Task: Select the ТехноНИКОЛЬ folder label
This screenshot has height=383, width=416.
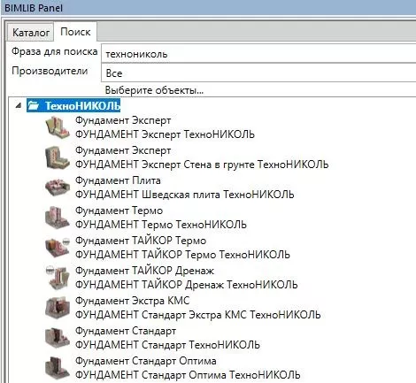Action: 82,105
